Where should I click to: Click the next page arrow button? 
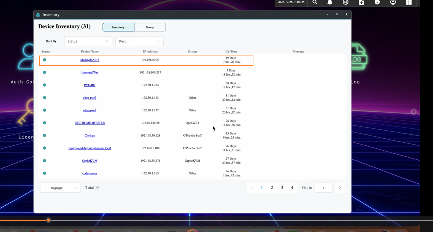click(340, 187)
